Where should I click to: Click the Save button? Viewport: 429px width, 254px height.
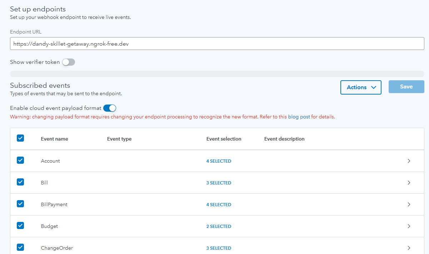406,87
